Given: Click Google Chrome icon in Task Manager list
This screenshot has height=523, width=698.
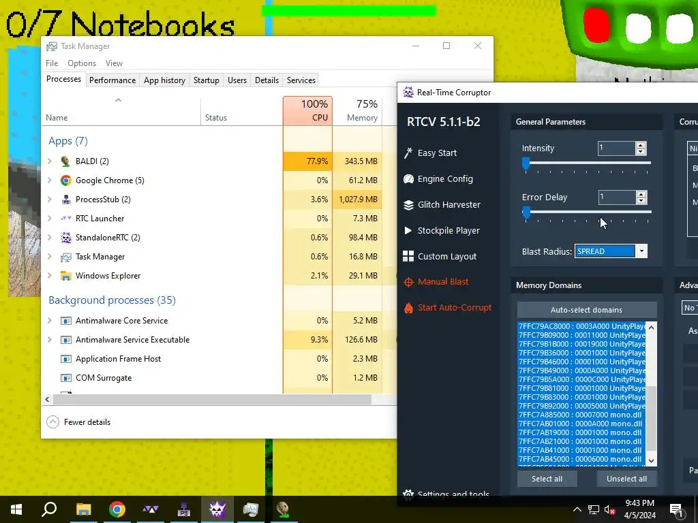Looking at the screenshot, I should coord(66,180).
